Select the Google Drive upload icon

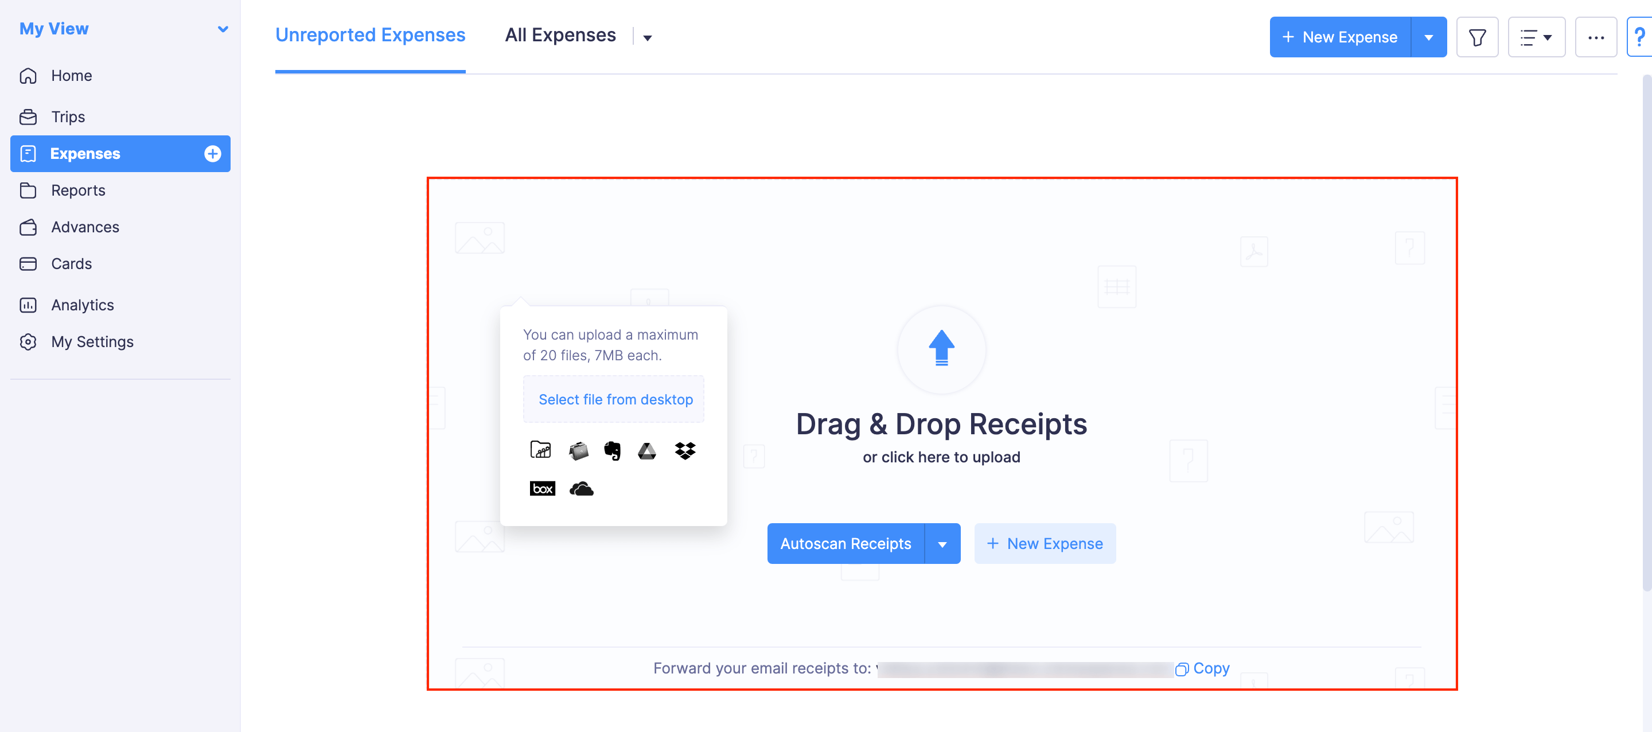pyautogui.click(x=647, y=450)
